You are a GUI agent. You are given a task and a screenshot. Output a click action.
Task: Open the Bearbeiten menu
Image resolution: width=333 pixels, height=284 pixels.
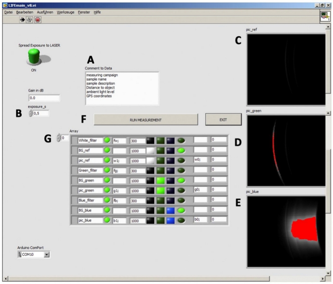[x=25, y=12]
